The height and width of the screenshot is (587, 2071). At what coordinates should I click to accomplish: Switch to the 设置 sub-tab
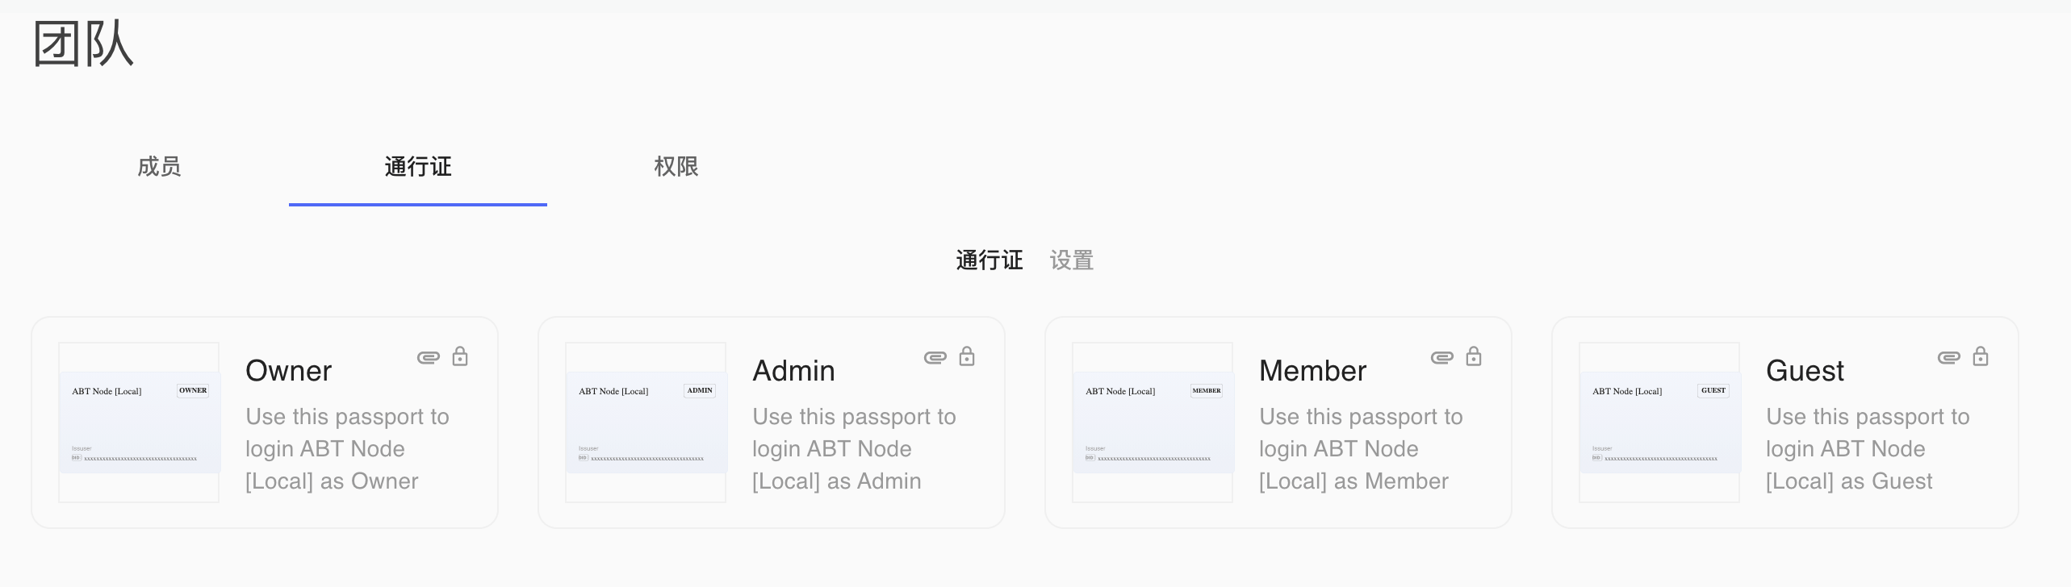1071,260
